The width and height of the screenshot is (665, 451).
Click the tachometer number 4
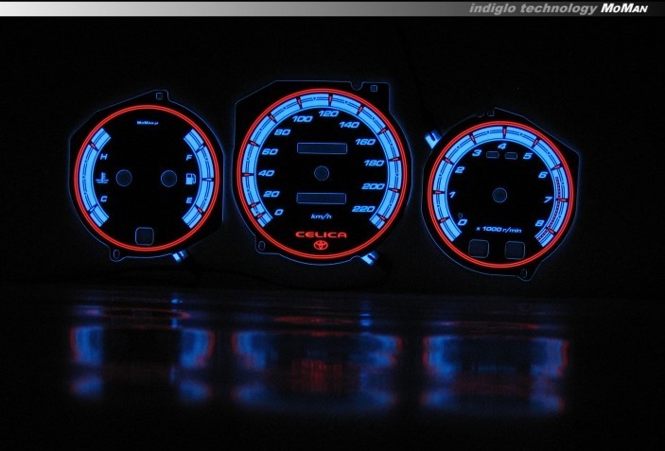(502, 147)
